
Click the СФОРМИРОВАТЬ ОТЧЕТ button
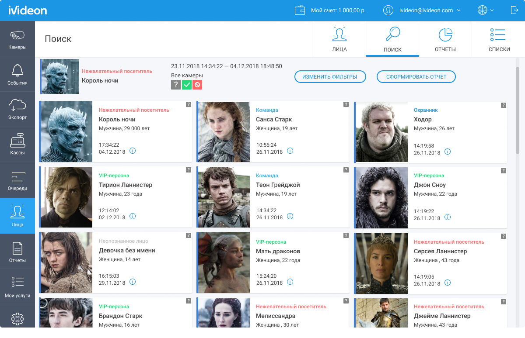pyautogui.click(x=416, y=77)
